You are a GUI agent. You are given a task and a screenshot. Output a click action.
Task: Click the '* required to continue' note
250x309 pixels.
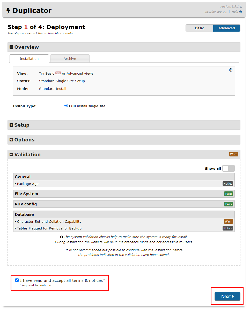click(x=35, y=285)
